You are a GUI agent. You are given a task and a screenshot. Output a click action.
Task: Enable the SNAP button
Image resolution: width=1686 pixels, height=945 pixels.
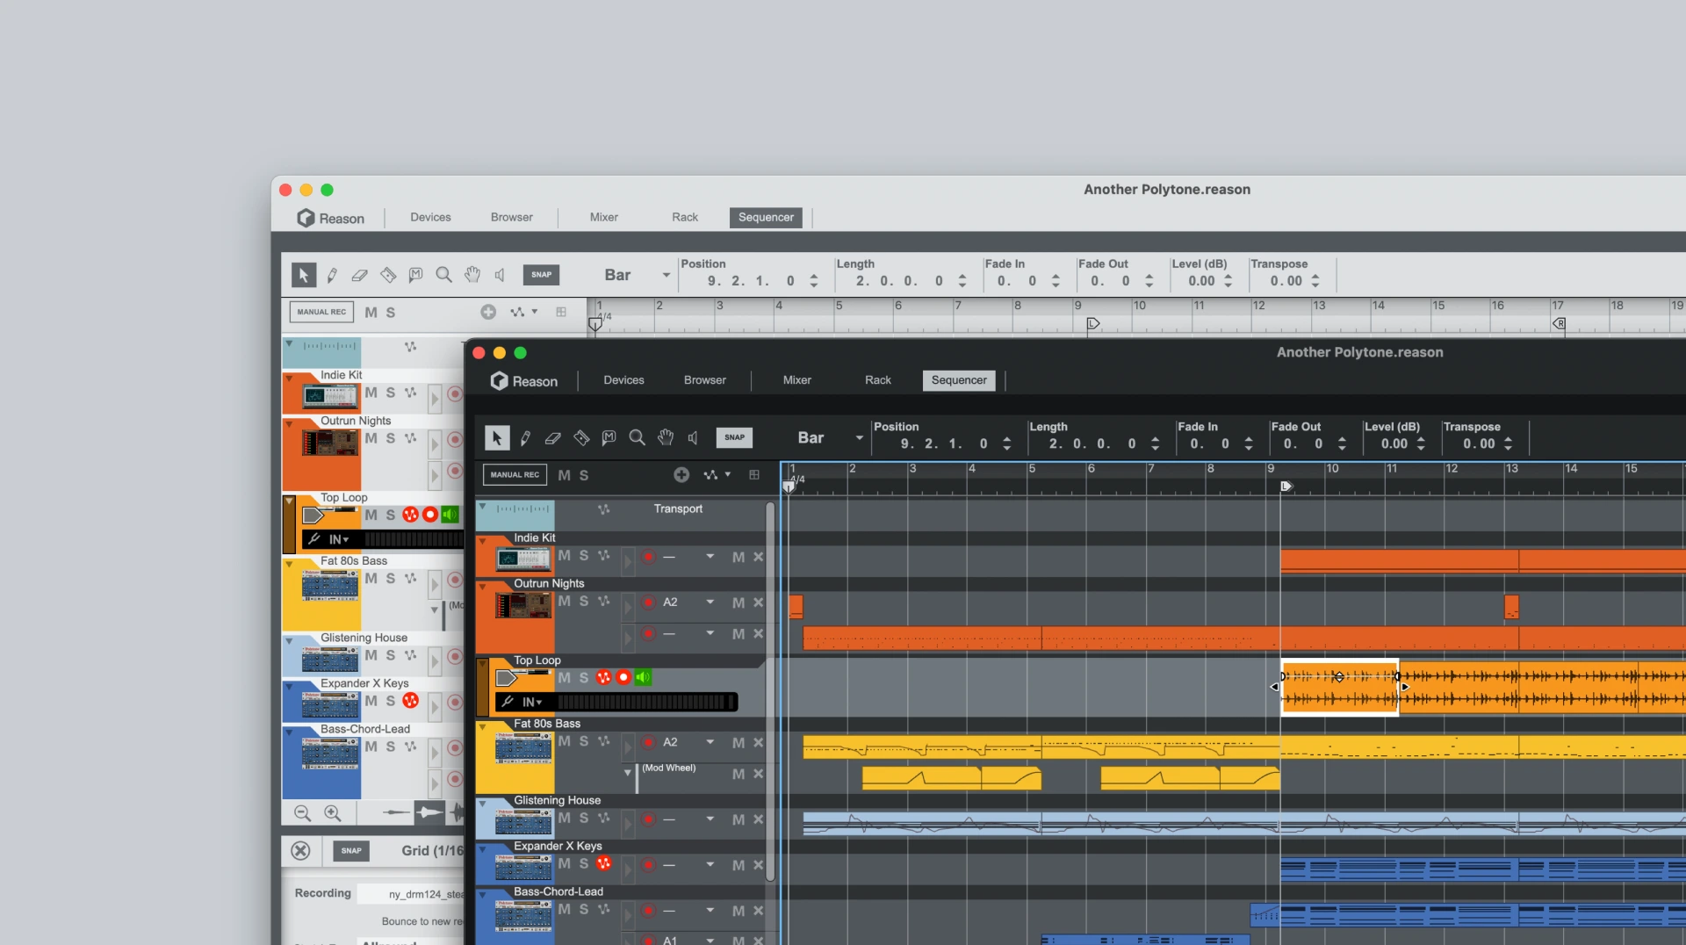[734, 437]
